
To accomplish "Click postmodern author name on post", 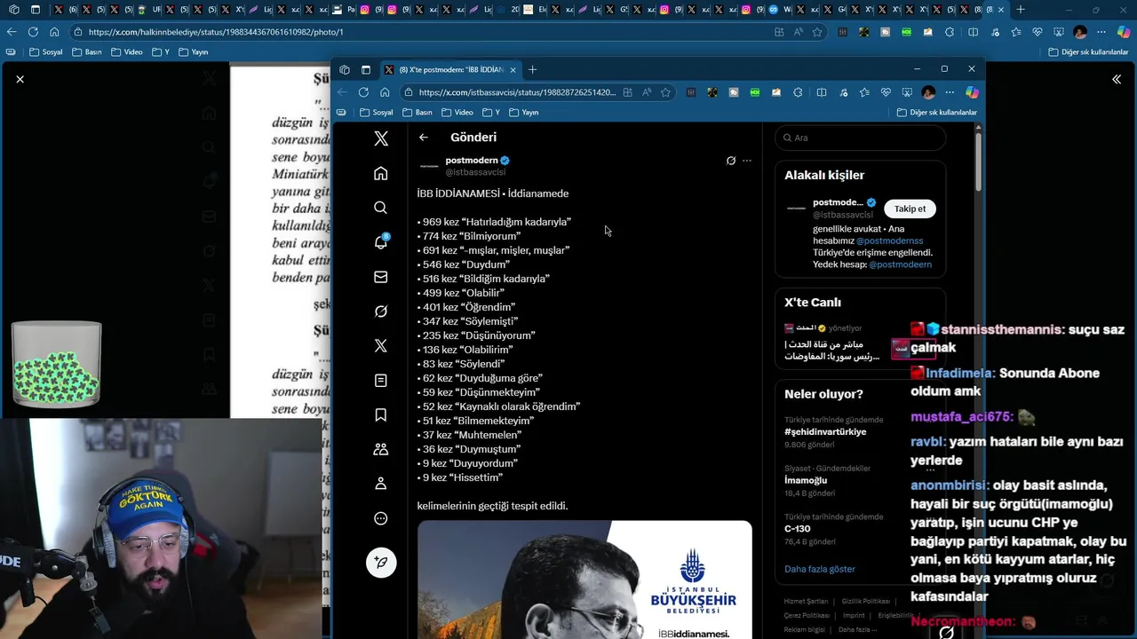I will tap(472, 161).
